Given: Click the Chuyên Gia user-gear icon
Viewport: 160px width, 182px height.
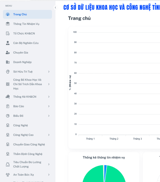Looking at the screenshot, I should 8,52.
